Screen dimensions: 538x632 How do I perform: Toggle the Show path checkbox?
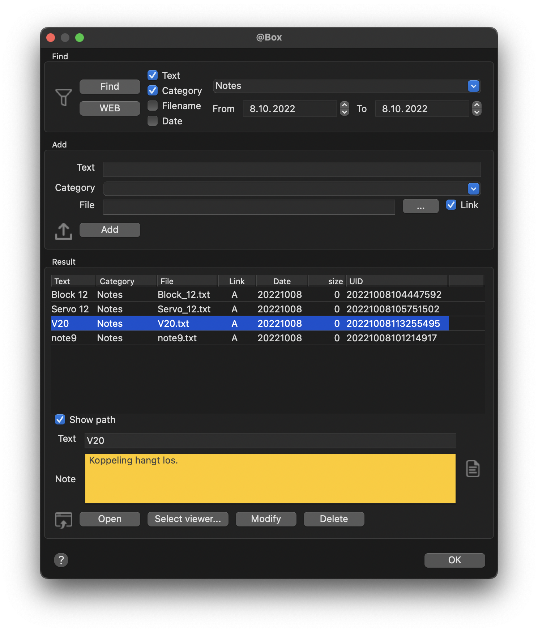point(60,419)
